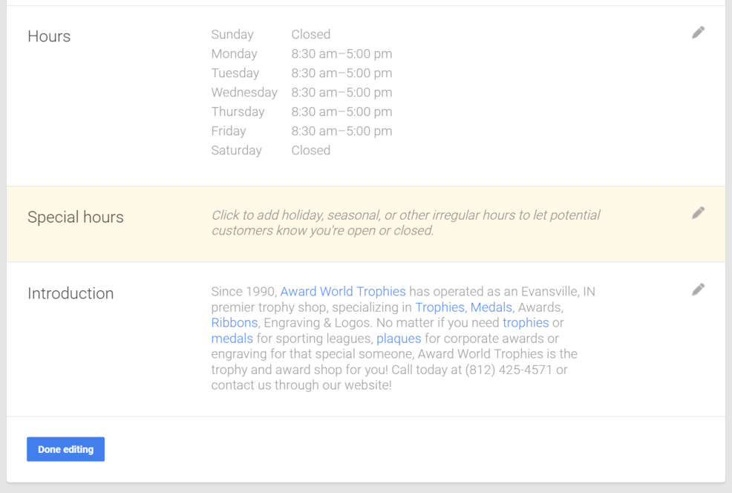Screen dimensions: 732x493
Task: Click the Special hours heading
Action: pyautogui.click(x=76, y=217)
